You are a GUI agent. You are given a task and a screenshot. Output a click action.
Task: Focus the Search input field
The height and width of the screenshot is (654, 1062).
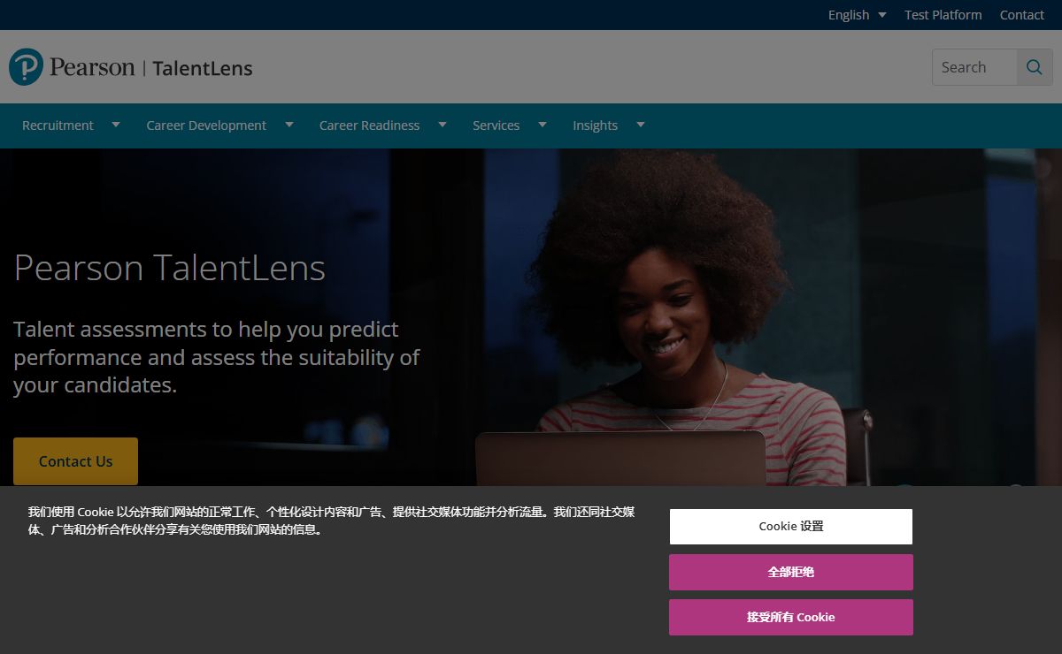(x=974, y=67)
